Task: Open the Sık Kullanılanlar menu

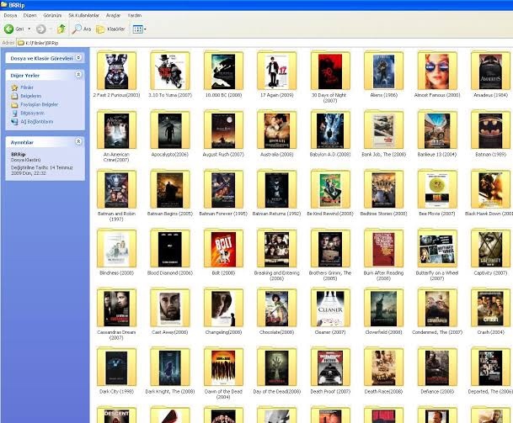Action: click(83, 15)
